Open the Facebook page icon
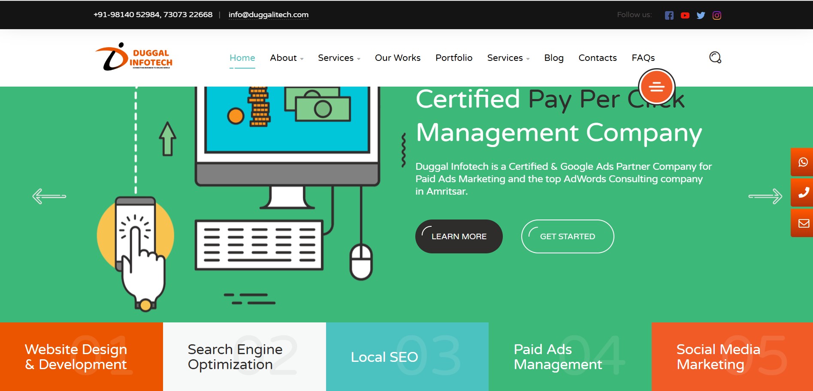 click(x=669, y=15)
